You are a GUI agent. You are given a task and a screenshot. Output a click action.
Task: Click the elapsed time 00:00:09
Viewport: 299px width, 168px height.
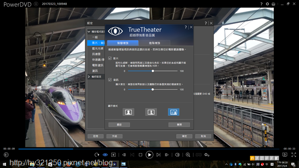(9, 149)
